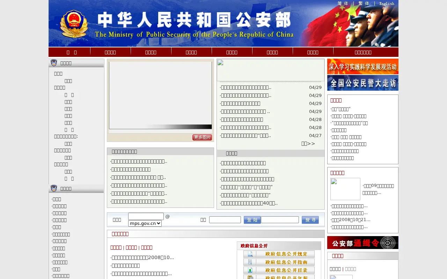This screenshot has width=447, height=279.
Task: Click broken thumbnail beside the 09 headline
Action: click(x=345, y=189)
